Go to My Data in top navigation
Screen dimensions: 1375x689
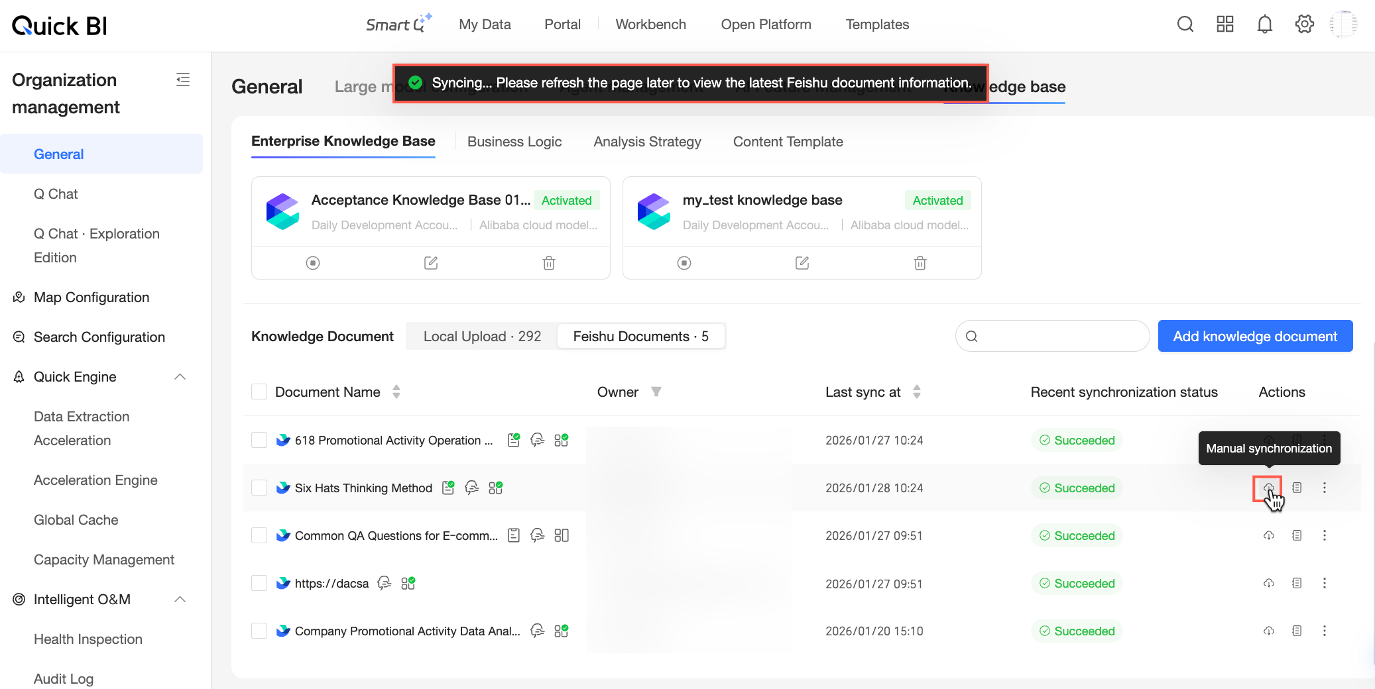click(485, 25)
